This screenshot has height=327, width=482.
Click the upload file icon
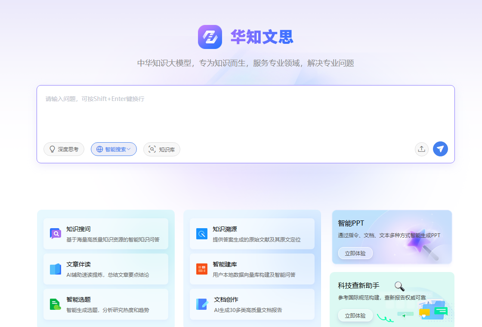click(x=421, y=149)
